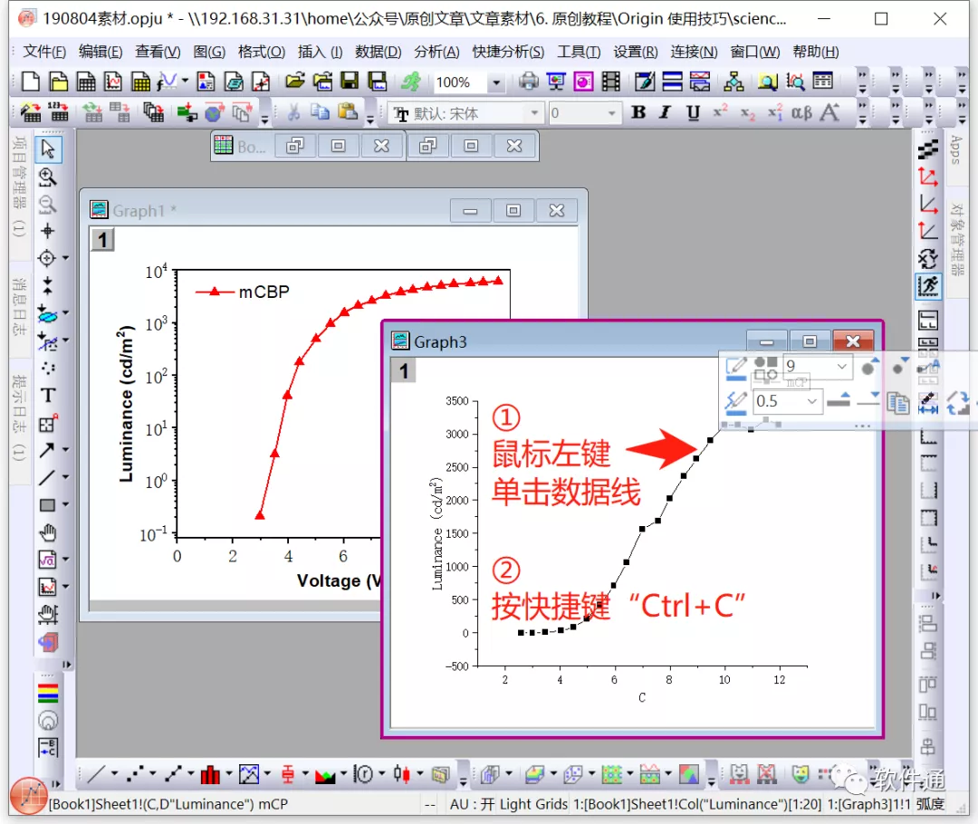
Task: Select the Zoom In tool
Action: click(47, 177)
